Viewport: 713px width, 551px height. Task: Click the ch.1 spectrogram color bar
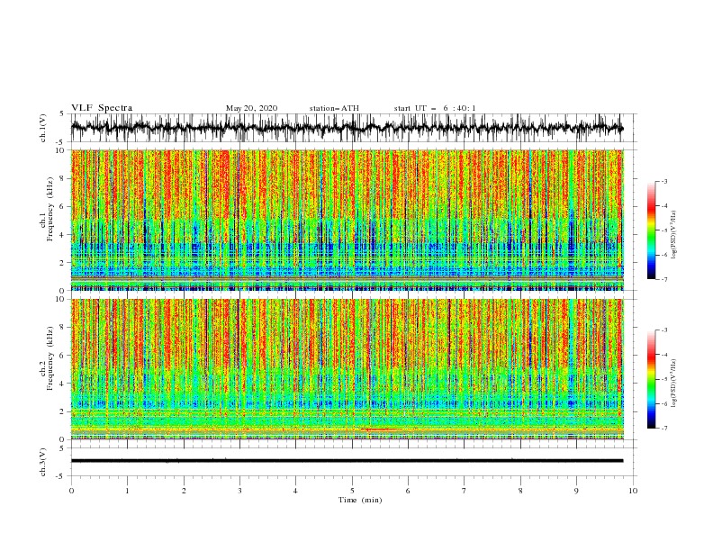(x=652, y=230)
